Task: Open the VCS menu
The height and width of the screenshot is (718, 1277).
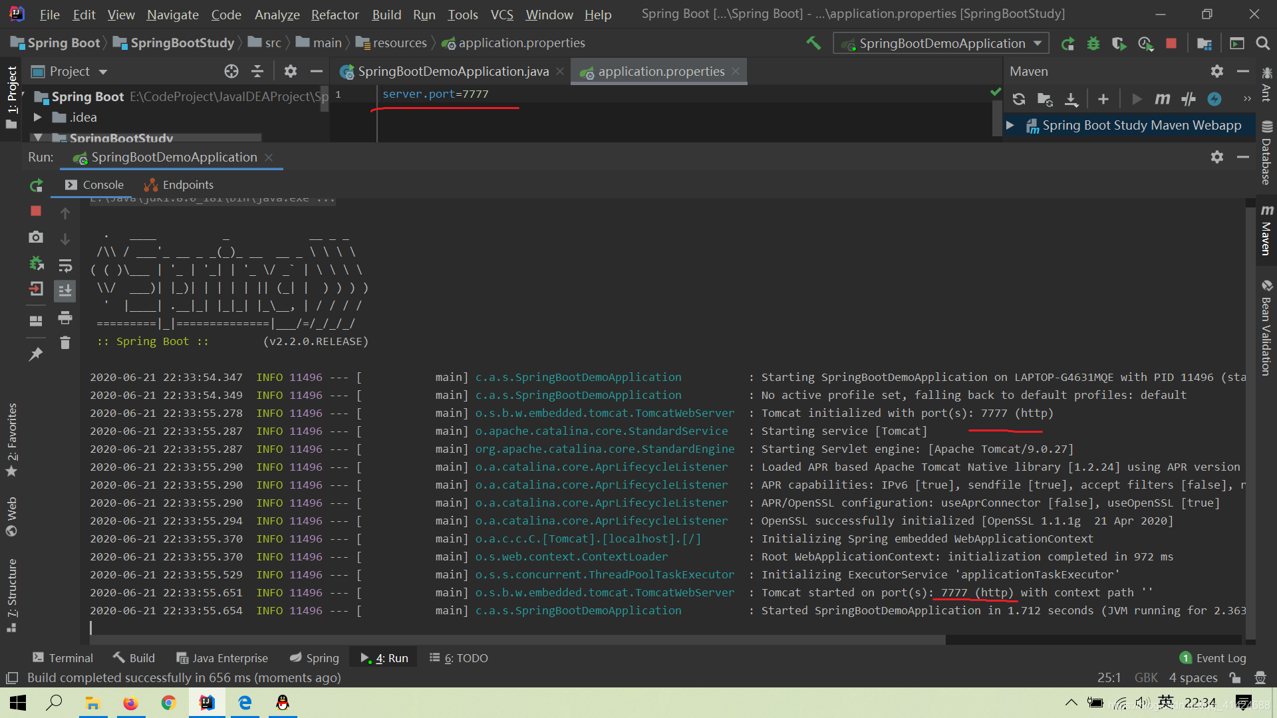Action: pyautogui.click(x=501, y=15)
